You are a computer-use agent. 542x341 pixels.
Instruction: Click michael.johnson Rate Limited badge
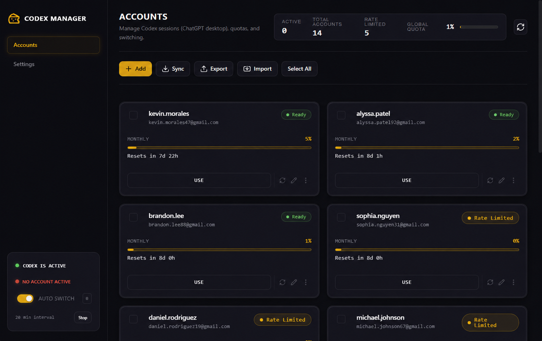490,323
